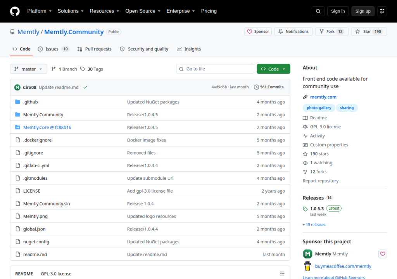Image resolution: width=397 pixels, height=279 pixels.
Task: View the 30 Tags link
Action: pyautogui.click(x=91, y=69)
